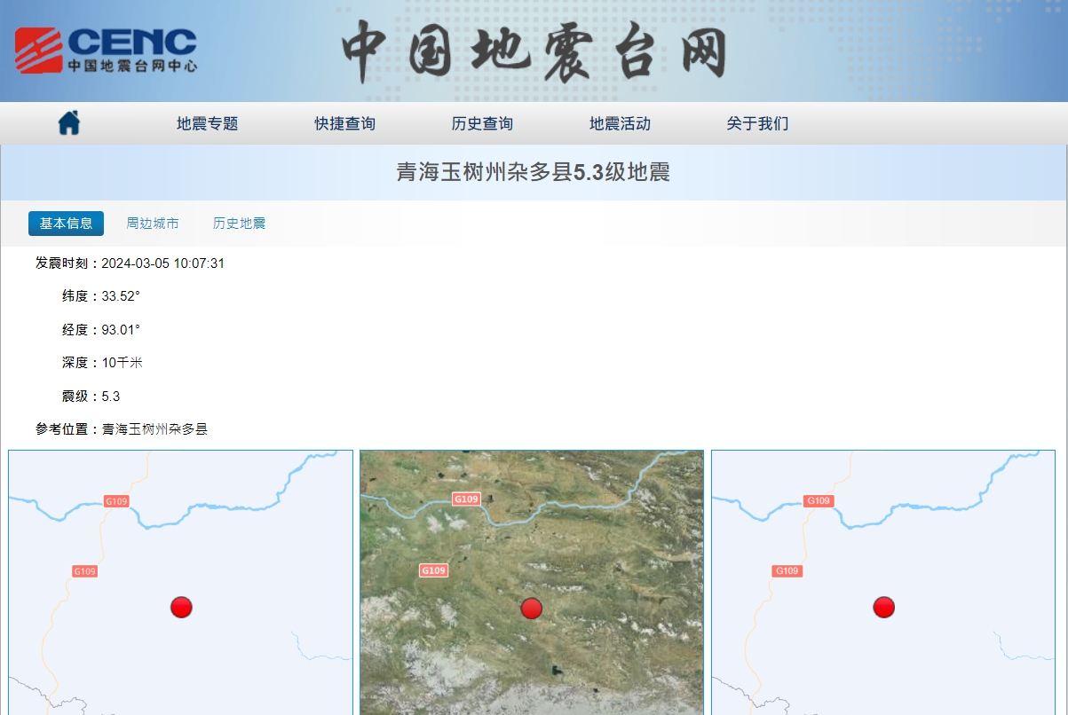
Task: Click the upper G109 road badge on the right map
Action: (819, 501)
